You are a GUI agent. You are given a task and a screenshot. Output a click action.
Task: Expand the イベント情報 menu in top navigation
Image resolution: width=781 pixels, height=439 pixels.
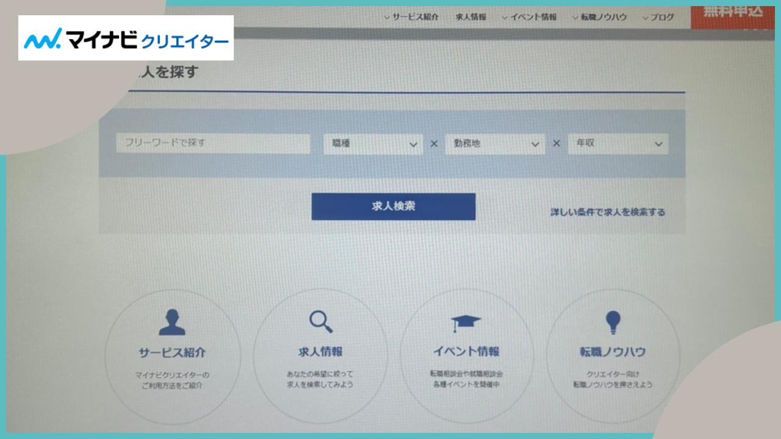(529, 17)
